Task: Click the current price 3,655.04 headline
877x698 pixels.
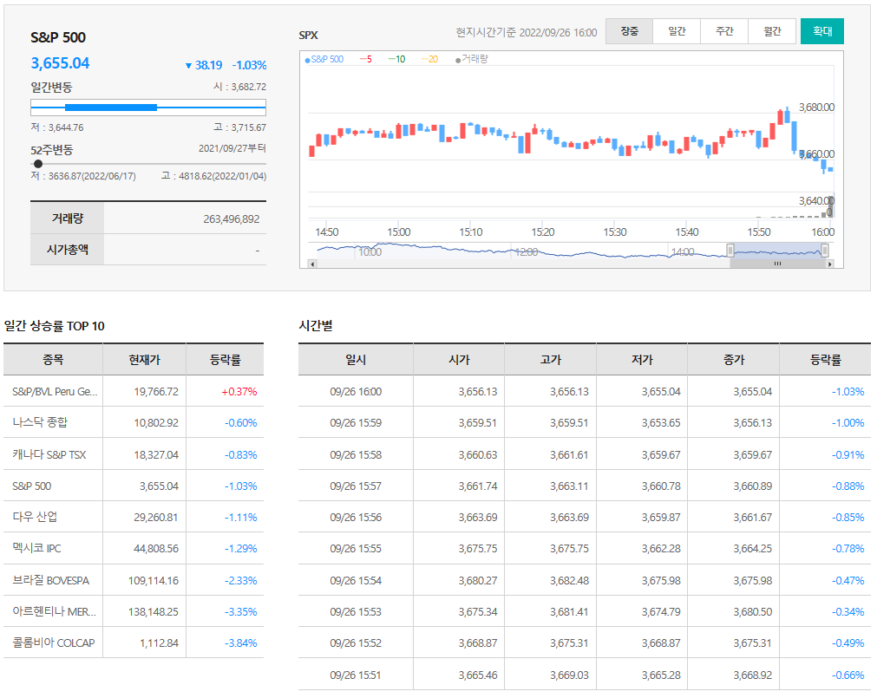Action: [x=60, y=63]
